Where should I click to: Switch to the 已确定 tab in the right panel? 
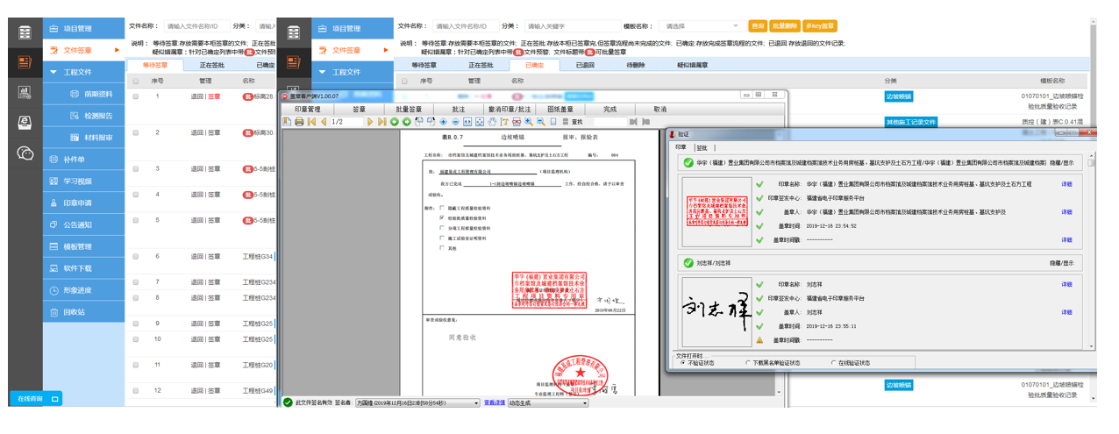click(x=534, y=65)
